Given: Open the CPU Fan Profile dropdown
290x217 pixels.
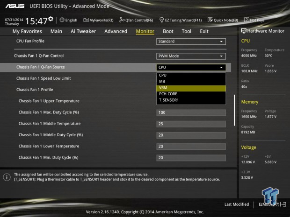Looking at the screenshot, I should (x=191, y=42).
